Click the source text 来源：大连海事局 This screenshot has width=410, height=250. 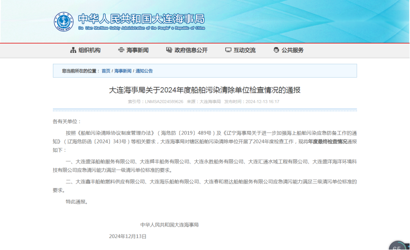click(204, 102)
